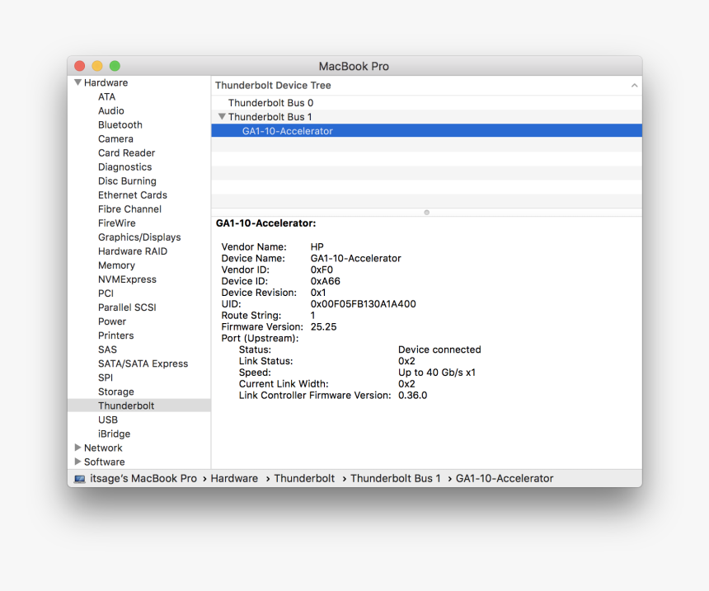Collapse Thunderbolt Bus 1 disclosure triangle
This screenshot has height=591, width=709.
(222, 117)
